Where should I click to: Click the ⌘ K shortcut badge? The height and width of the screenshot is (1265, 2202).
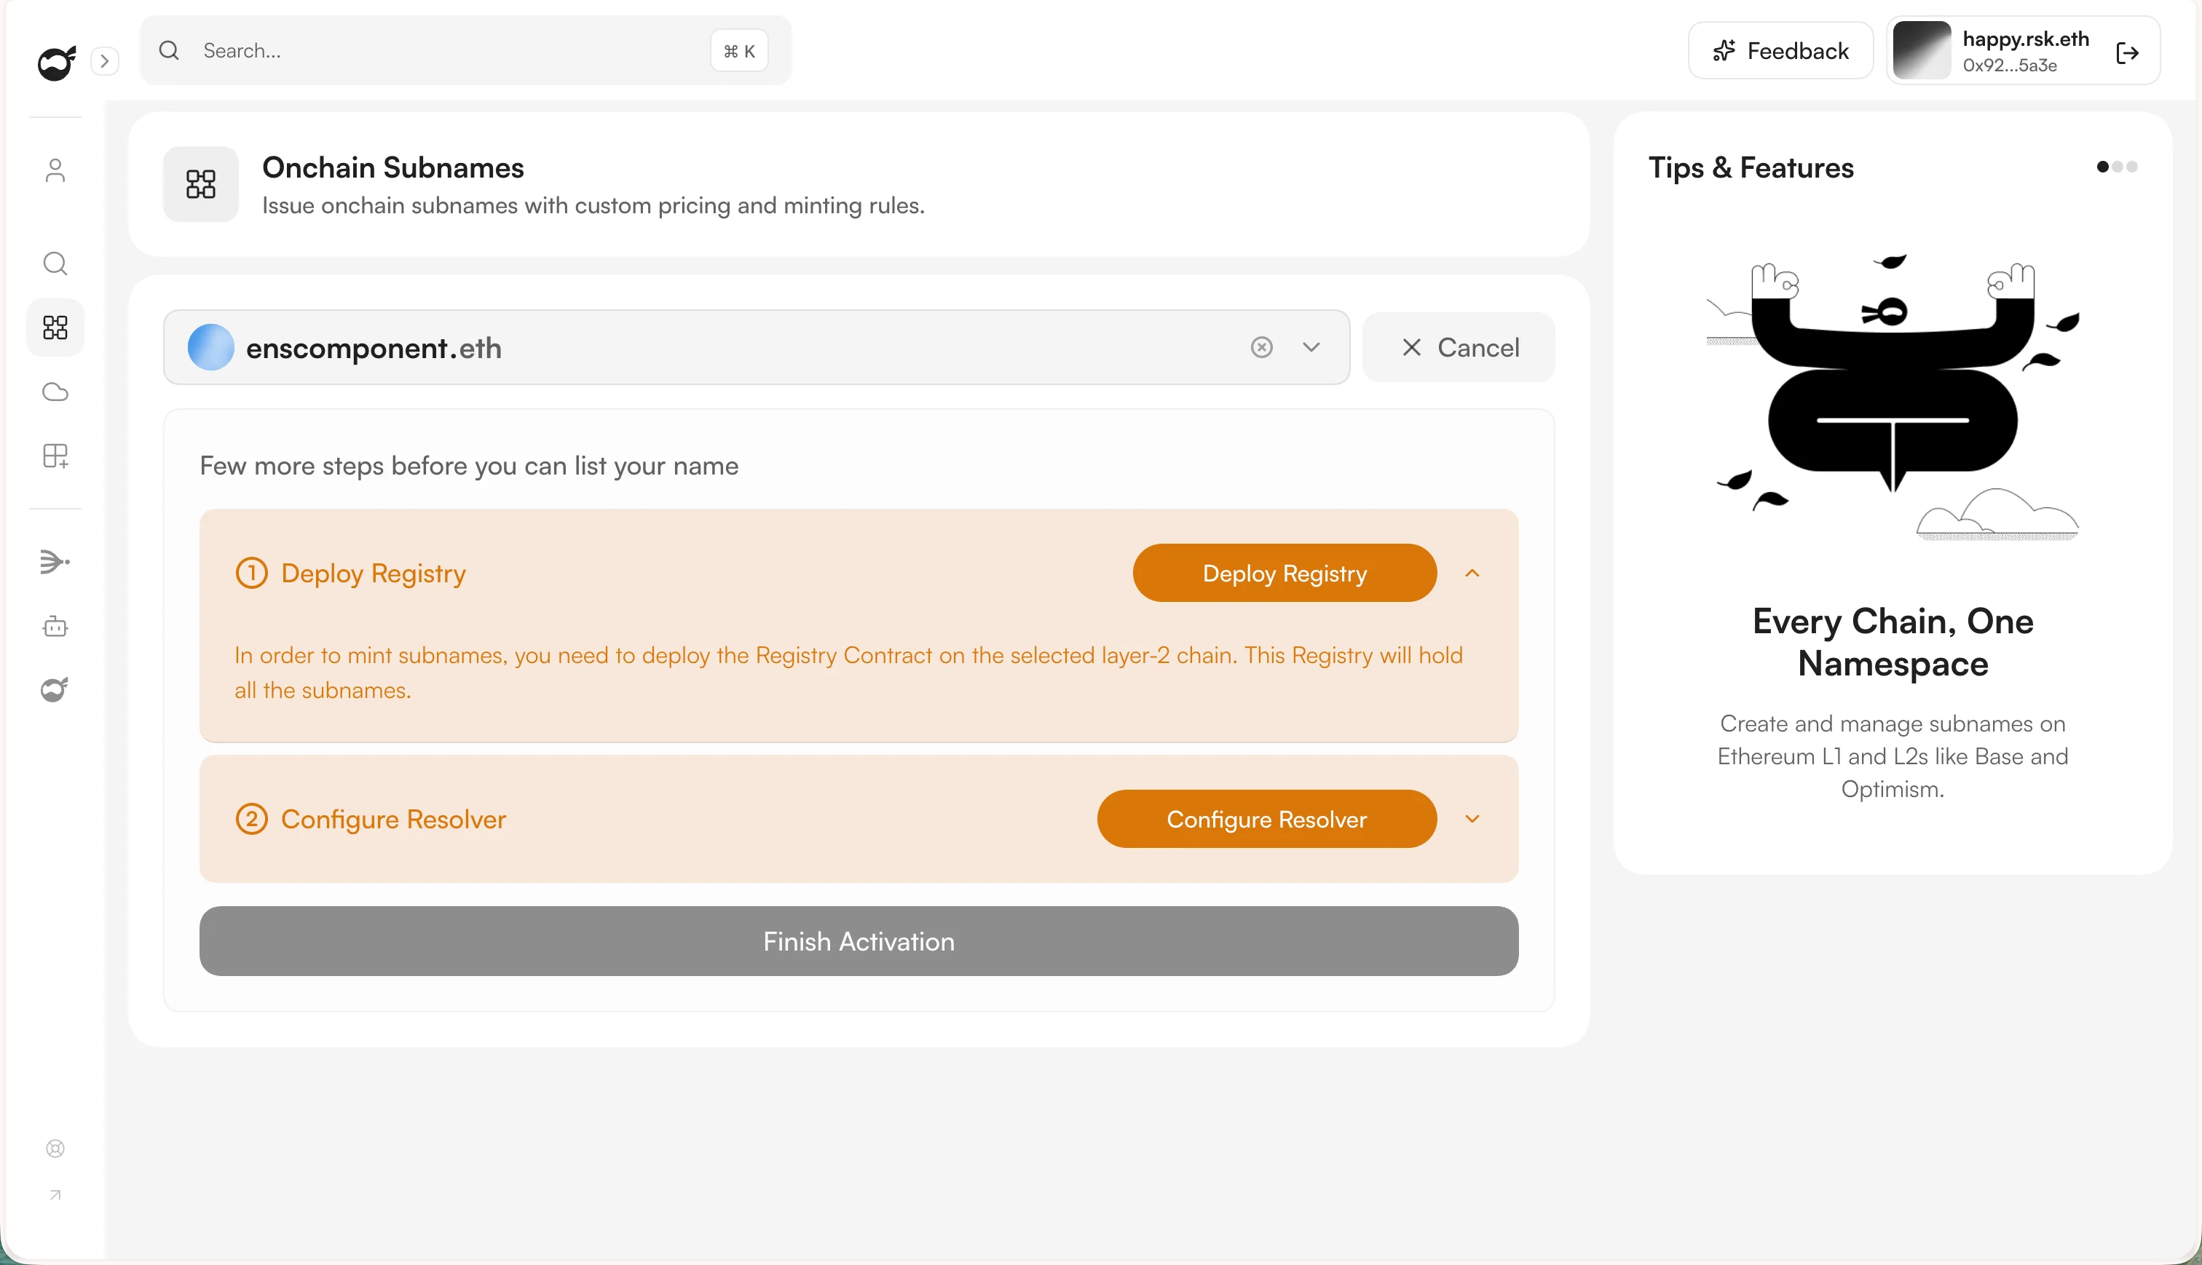coord(740,51)
